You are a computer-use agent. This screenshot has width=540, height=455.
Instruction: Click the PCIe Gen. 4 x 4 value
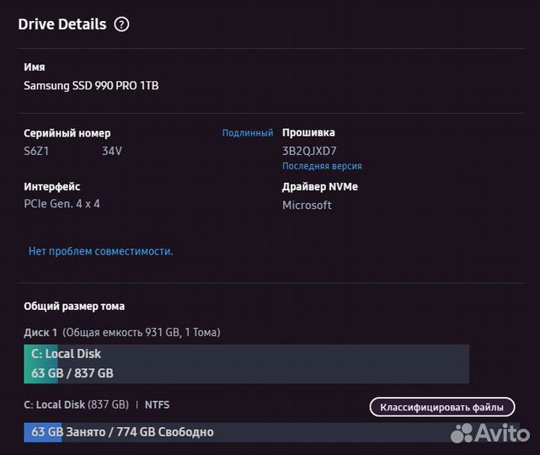pyautogui.click(x=62, y=204)
